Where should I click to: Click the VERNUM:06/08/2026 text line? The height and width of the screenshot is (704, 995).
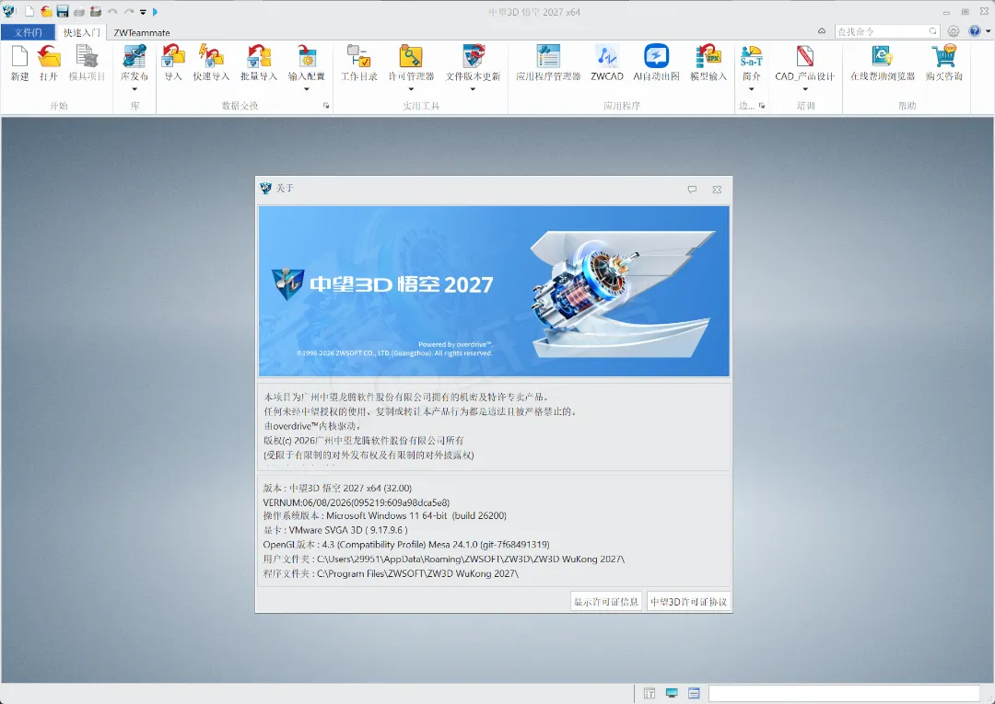(357, 502)
